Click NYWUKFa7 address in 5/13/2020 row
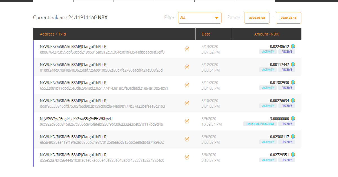 (x=73, y=47)
